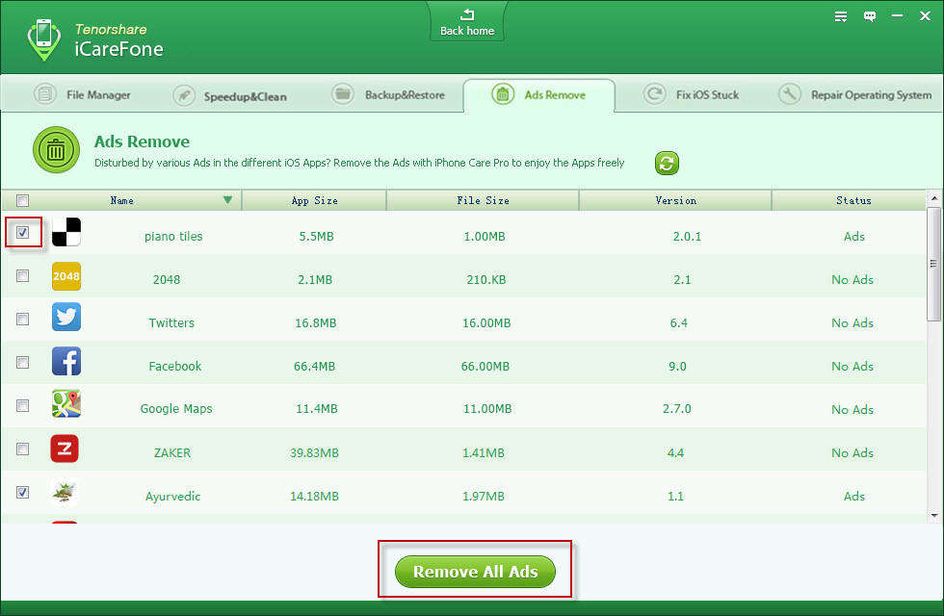Screen dimensions: 944x616
Task: Click the Back home button
Action: pyautogui.click(x=467, y=21)
